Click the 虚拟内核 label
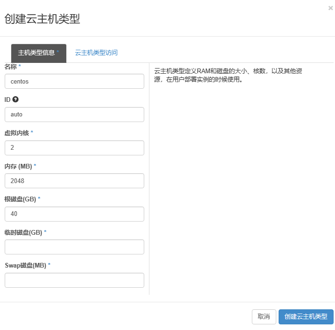This screenshot has height=330, width=335. coord(16,133)
